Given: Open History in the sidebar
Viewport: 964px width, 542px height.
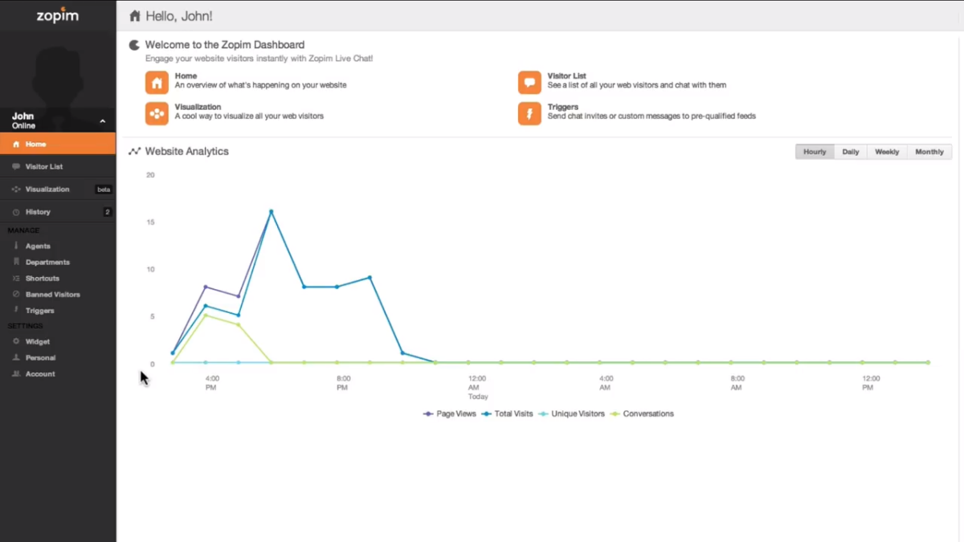Looking at the screenshot, I should point(58,212).
